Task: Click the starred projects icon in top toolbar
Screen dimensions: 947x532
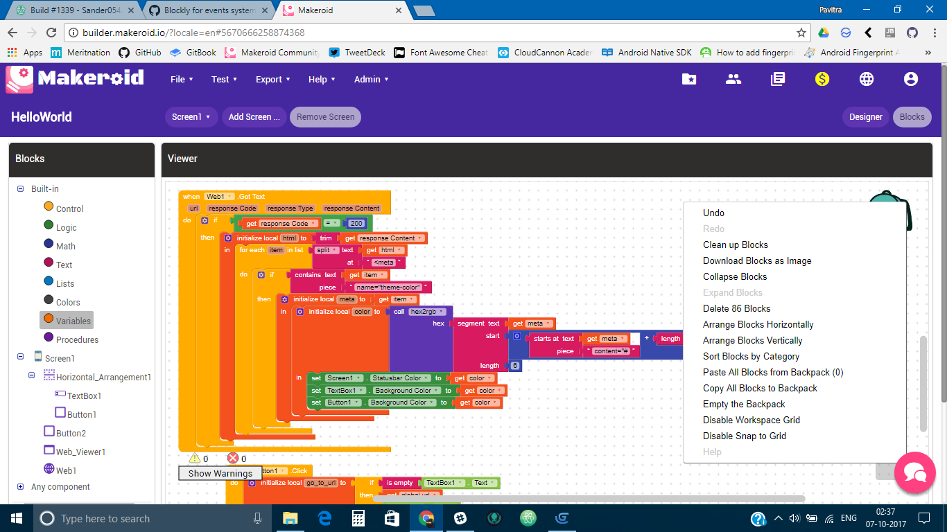Action: click(x=689, y=79)
